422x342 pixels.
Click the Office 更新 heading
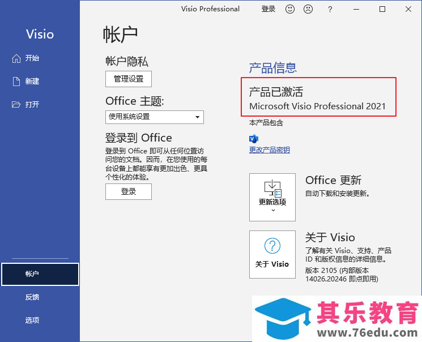[x=333, y=180]
